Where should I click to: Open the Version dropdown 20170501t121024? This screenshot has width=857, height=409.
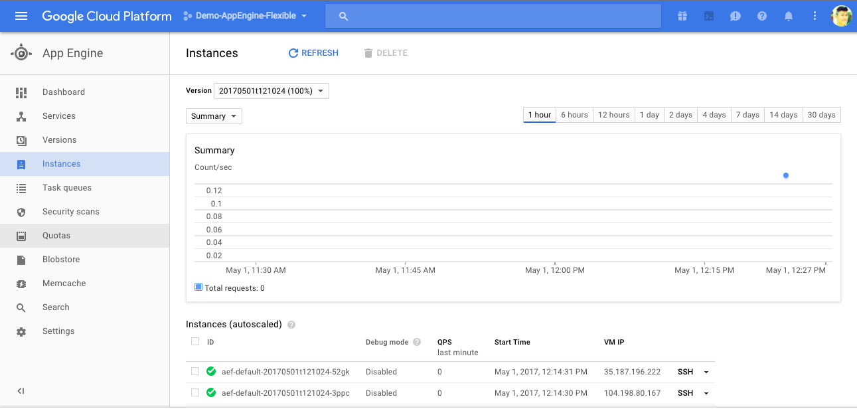pos(271,91)
